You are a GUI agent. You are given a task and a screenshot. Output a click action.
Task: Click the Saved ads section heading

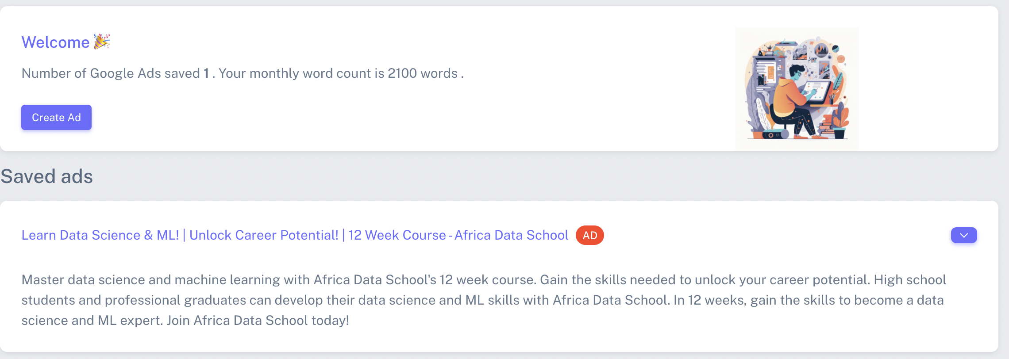(x=46, y=176)
